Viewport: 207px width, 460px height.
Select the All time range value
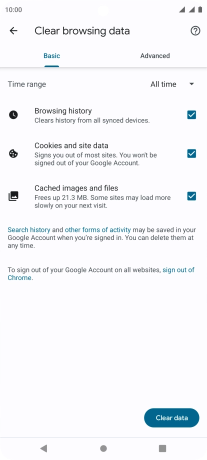163,84
